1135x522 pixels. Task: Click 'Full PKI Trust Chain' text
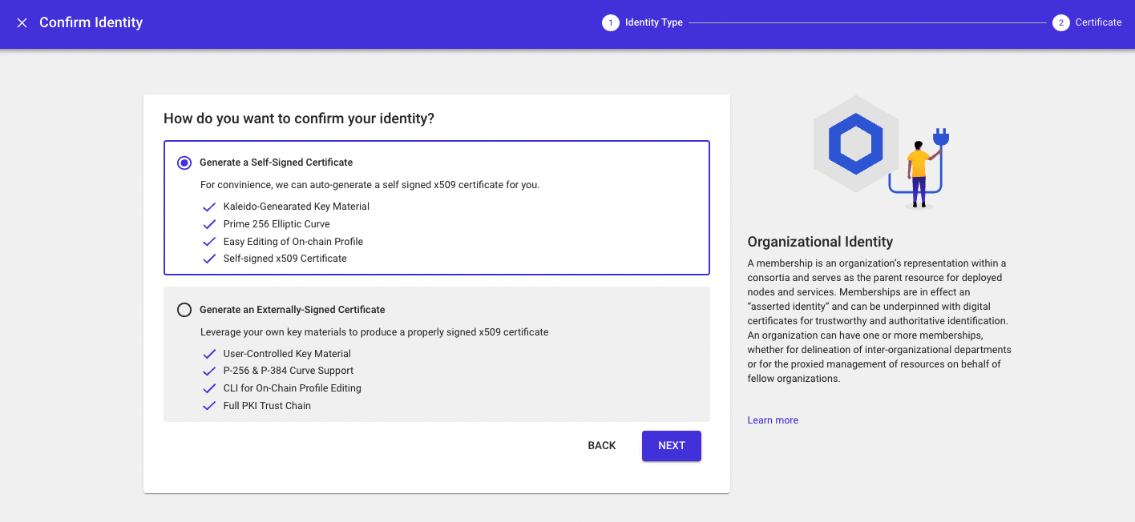point(267,406)
